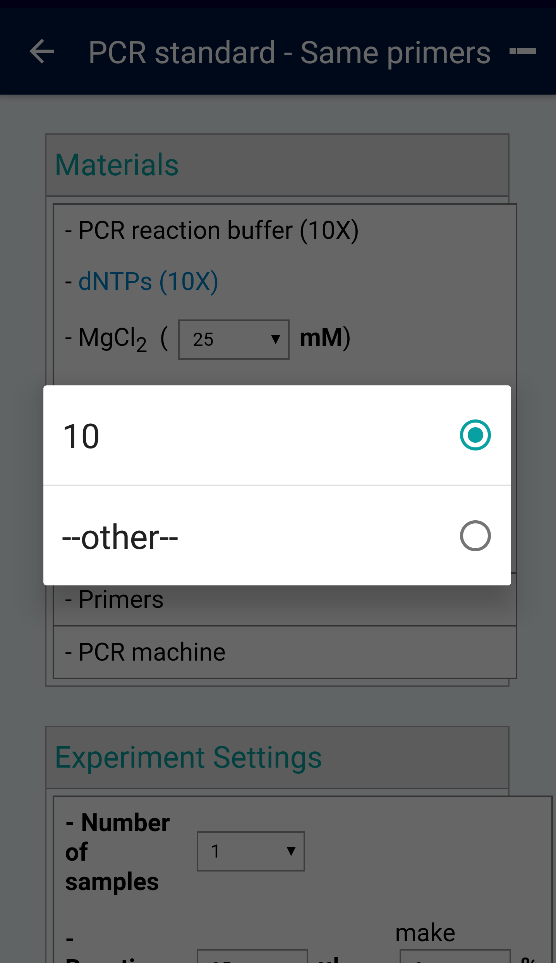Open the top-right overflow menu icon
Viewport: 556px width, 963px height.
pos(523,51)
